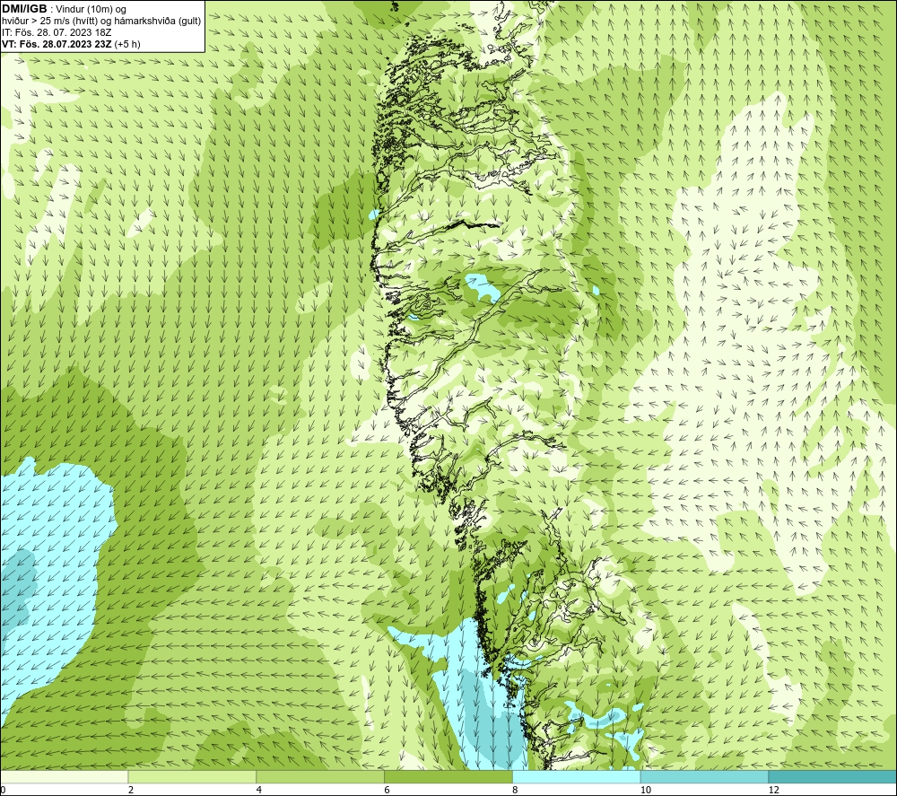This screenshot has width=897, height=796.
Task: Select the 'Vindur (10m) og' legend text
Action: point(92,10)
